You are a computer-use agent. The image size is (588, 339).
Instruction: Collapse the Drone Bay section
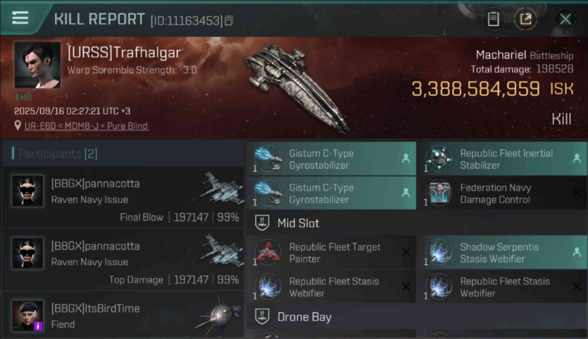[x=416, y=317]
